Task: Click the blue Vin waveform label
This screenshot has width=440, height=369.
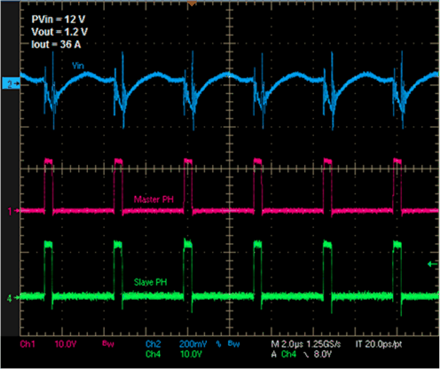Action: (80, 67)
